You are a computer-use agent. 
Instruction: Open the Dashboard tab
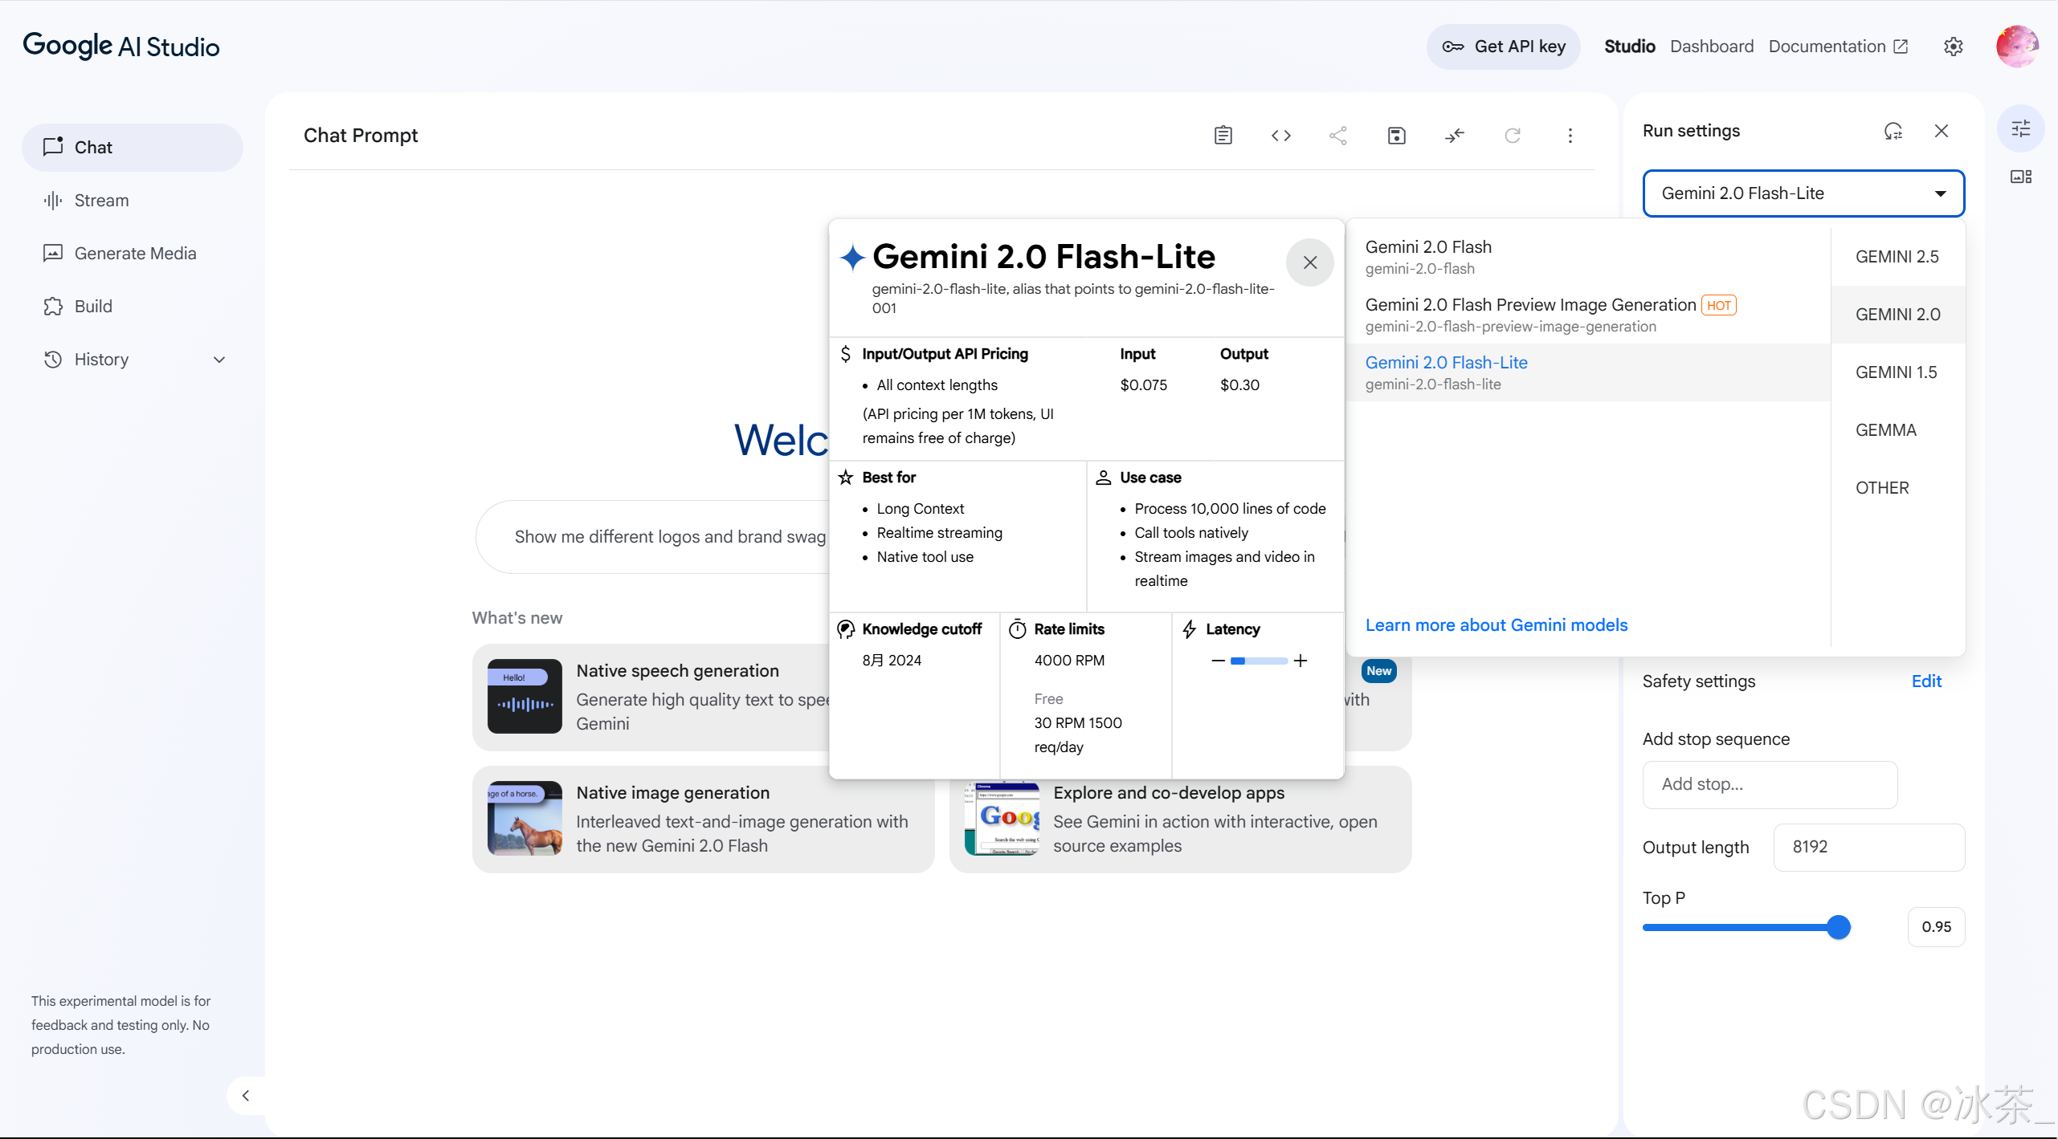pos(1712,47)
